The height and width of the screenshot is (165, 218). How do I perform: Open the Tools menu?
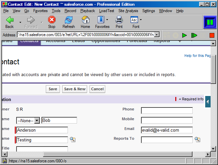pyautogui.click(x=56, y=11)
